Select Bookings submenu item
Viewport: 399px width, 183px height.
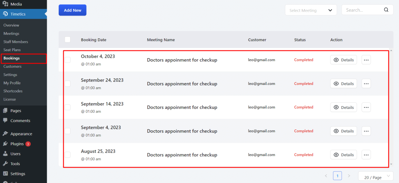click(11, 58)
